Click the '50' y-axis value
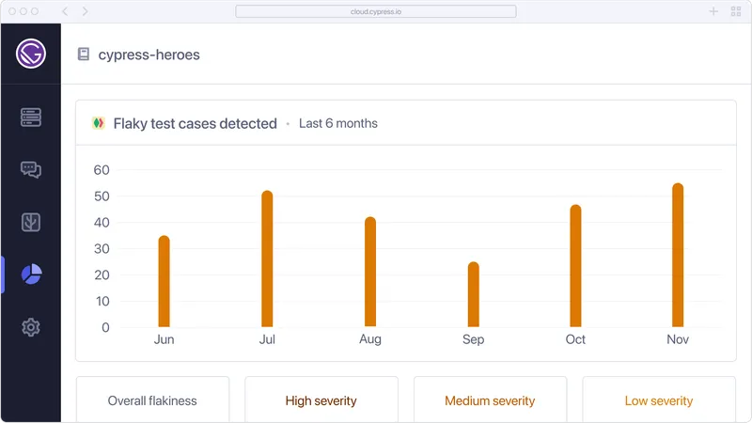The width and height of the screenshot is (752, 423). (102, 196)
